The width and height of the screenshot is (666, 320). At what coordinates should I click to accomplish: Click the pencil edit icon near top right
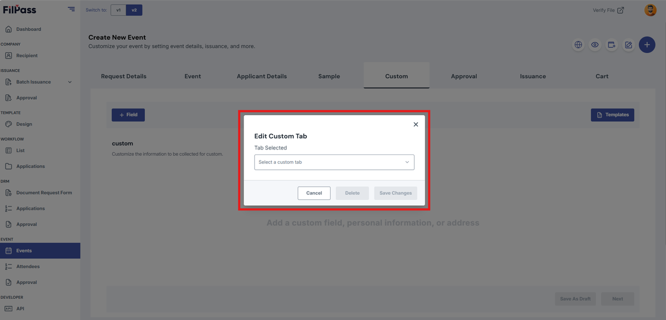tap(628, 45)
